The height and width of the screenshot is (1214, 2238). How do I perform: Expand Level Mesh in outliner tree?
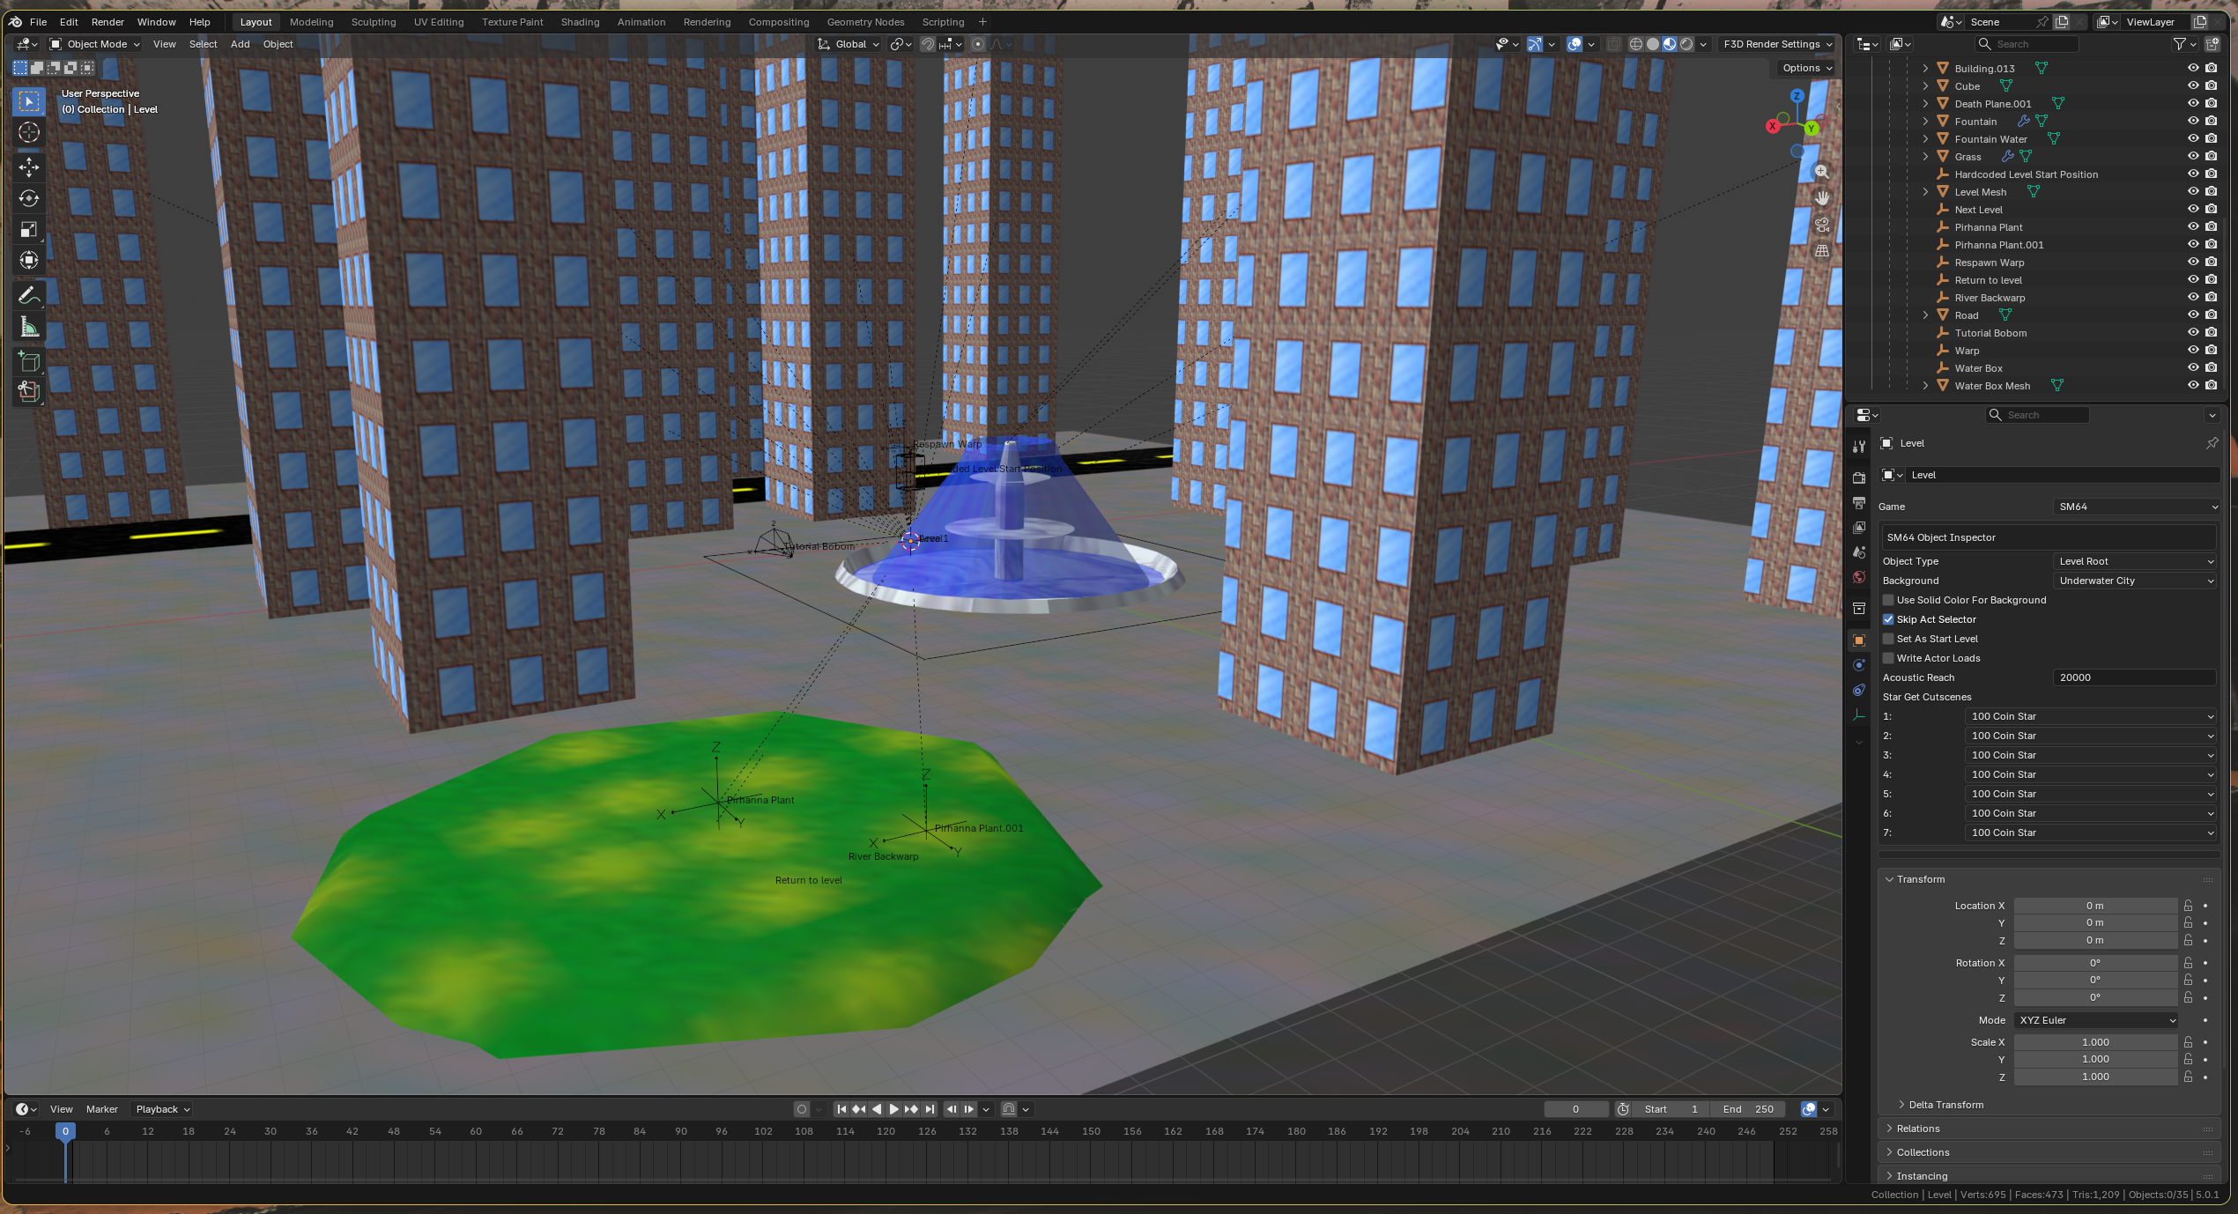1925,192
